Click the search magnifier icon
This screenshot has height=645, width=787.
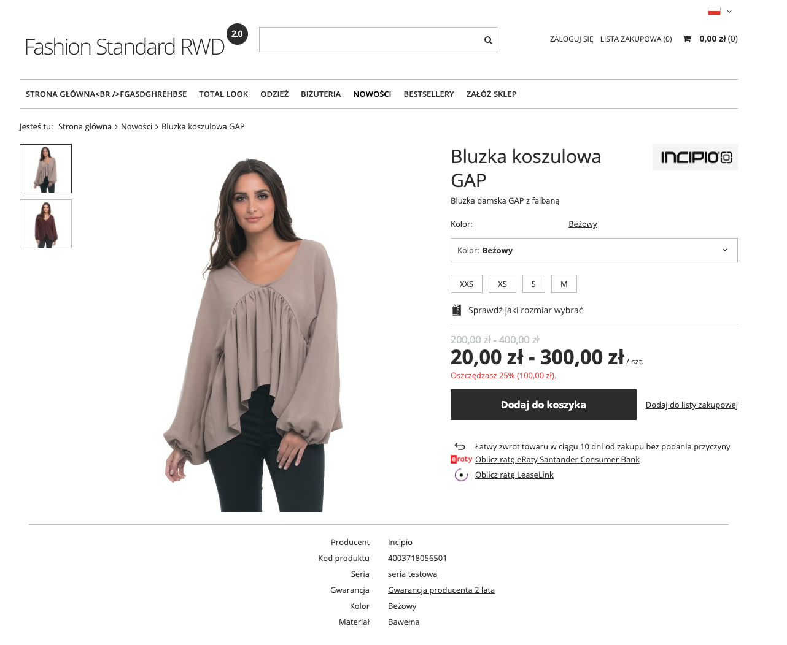pos(488,40)
